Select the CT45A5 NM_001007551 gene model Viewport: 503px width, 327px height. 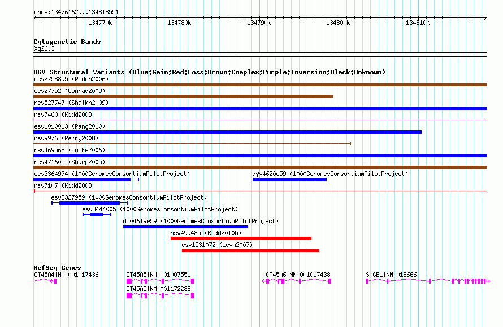click(x=160, y=281)
